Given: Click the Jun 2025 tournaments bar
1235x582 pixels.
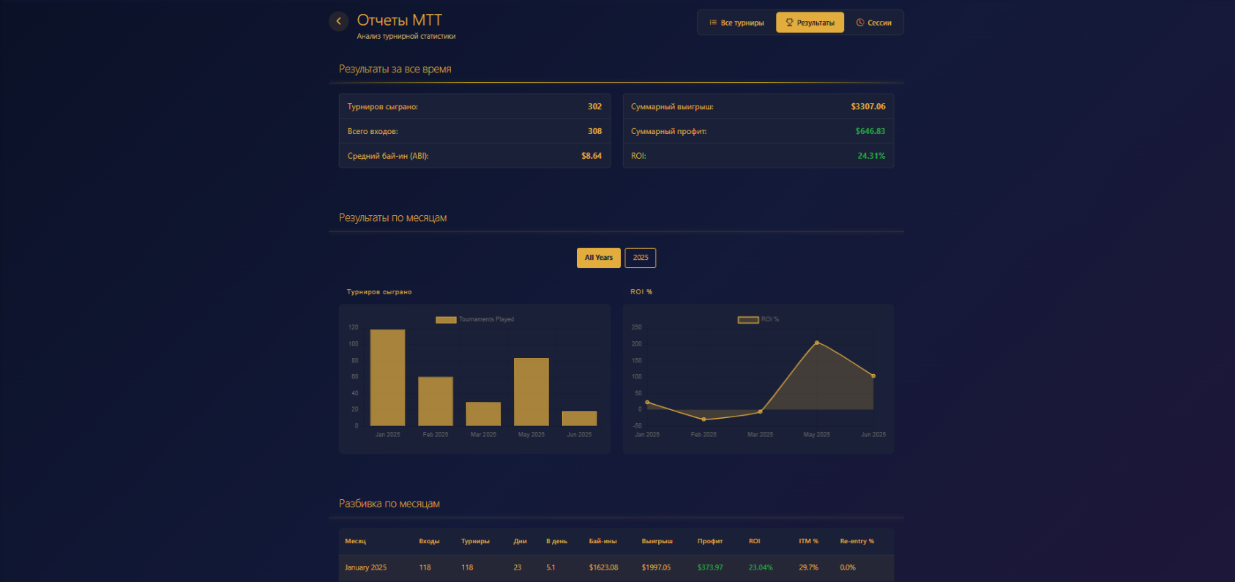Looking at the screenshot, I should click(x=579, y=419).
